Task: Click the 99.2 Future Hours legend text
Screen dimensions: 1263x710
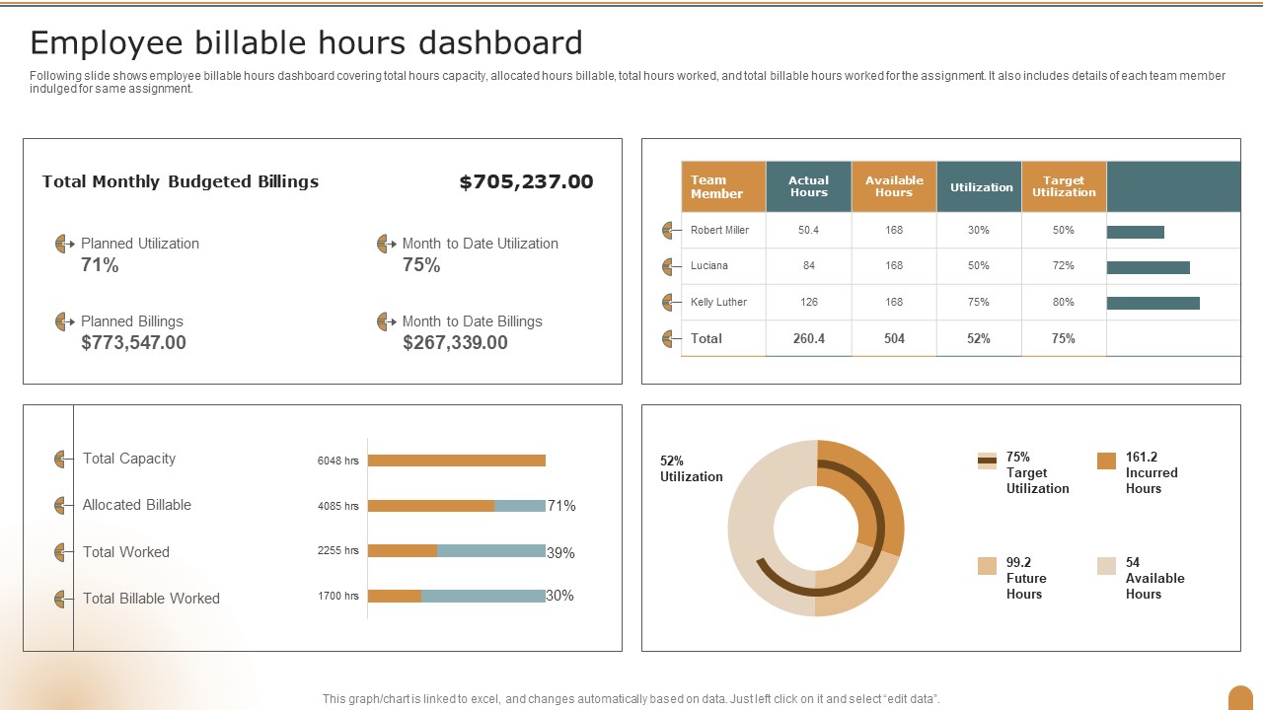Action: [1026, 578]
